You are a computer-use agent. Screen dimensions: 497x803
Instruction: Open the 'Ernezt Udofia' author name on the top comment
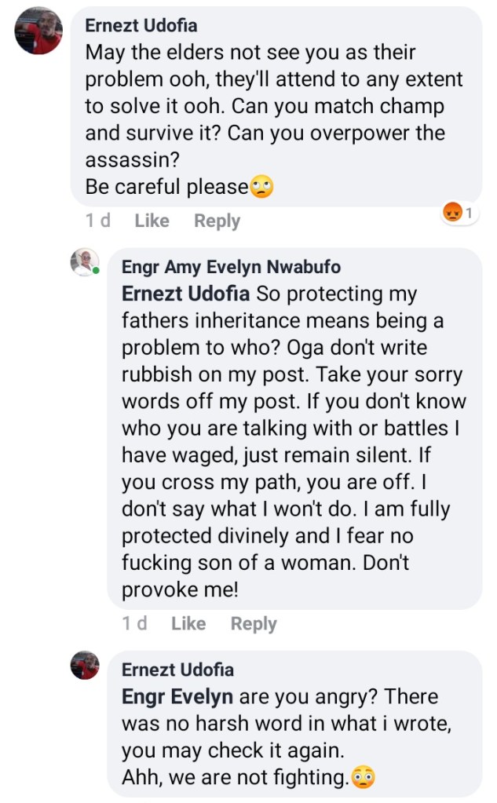point(141,25)
